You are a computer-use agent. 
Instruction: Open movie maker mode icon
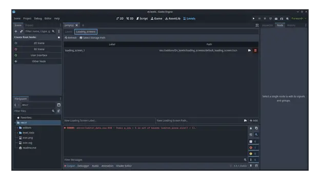tap(287, 18)
